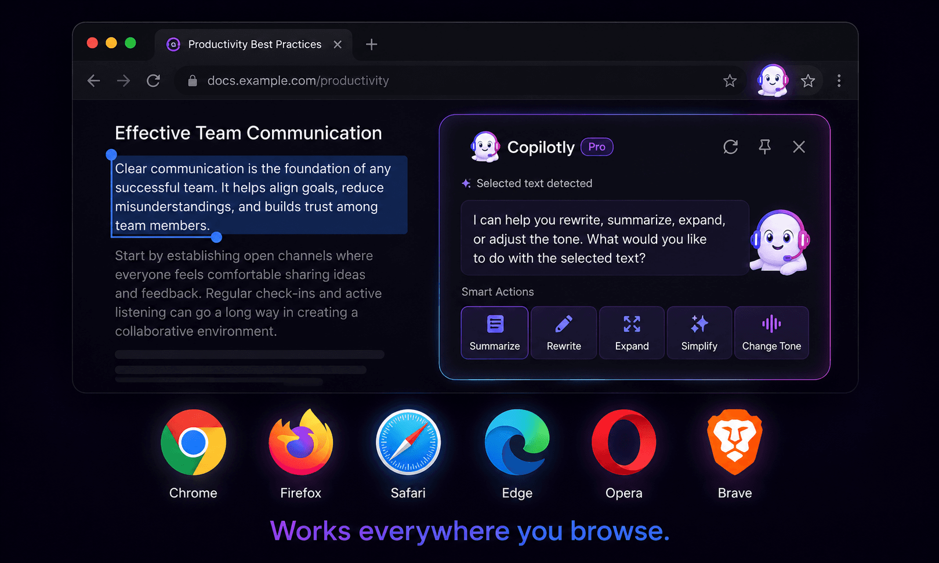
Task: Click the Firefox browser icon
Action: point(300,442)
